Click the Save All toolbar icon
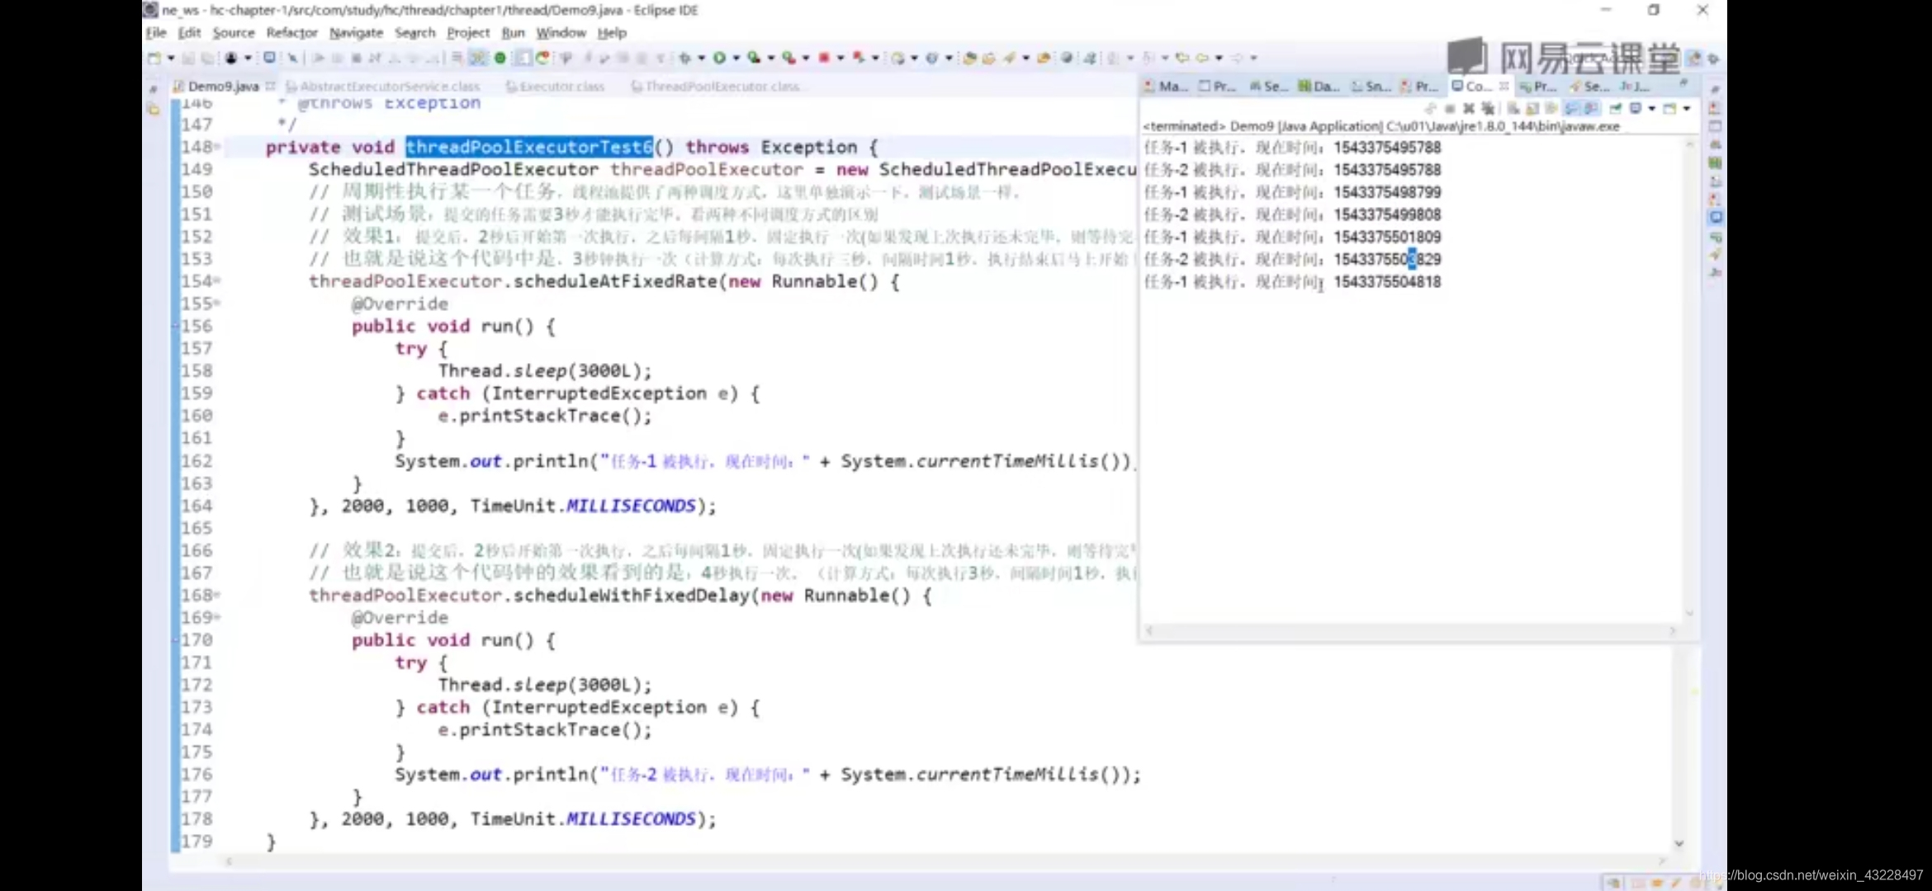 [207, 58]
